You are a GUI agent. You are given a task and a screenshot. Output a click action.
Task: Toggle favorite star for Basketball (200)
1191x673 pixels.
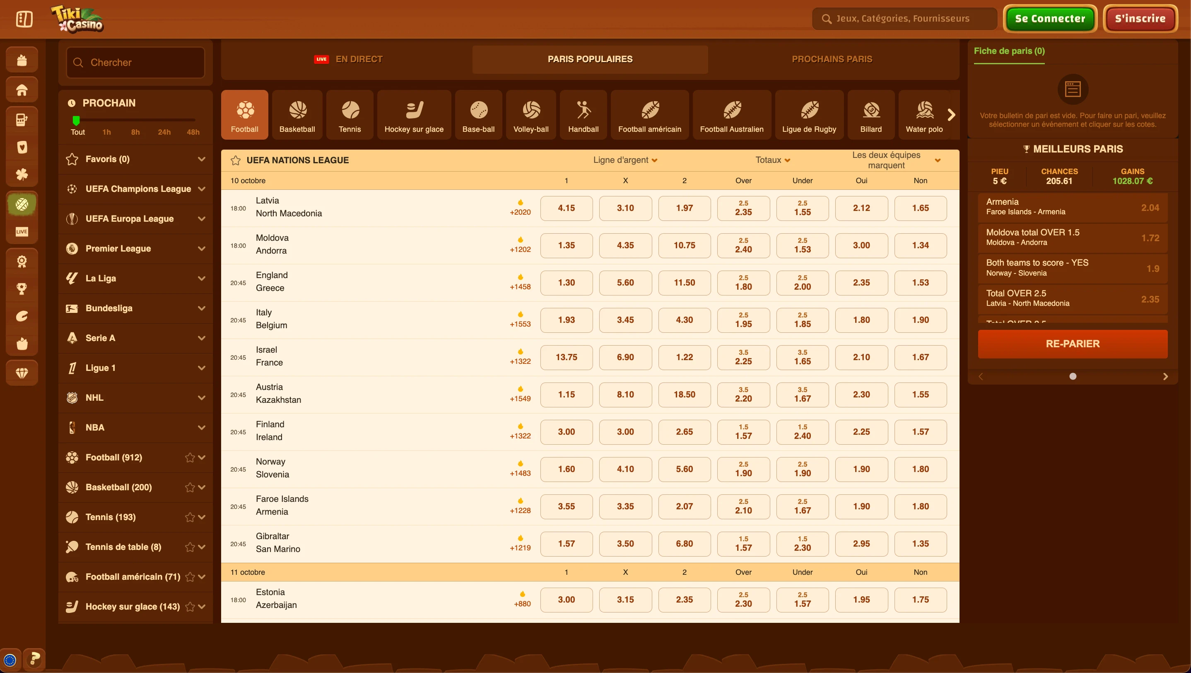tap(190, 487)
